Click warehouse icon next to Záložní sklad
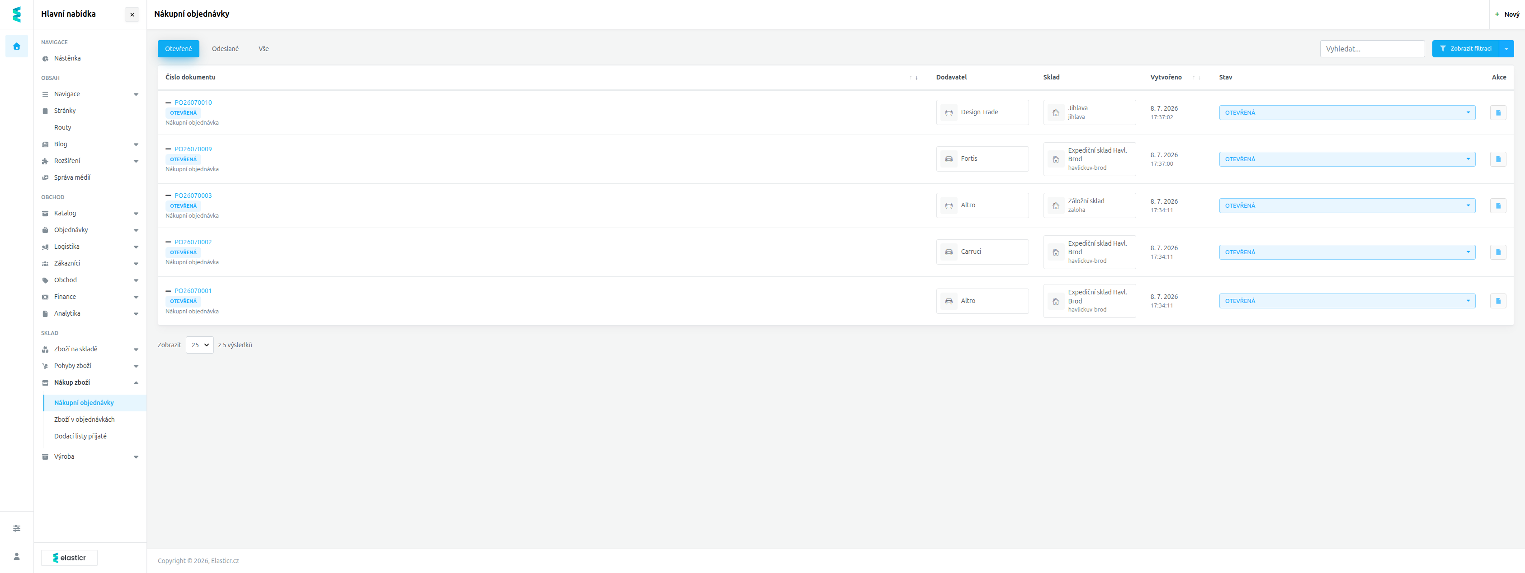Image resolution: width=1525 pixels, height=573 pixels. coord(1056,206)
